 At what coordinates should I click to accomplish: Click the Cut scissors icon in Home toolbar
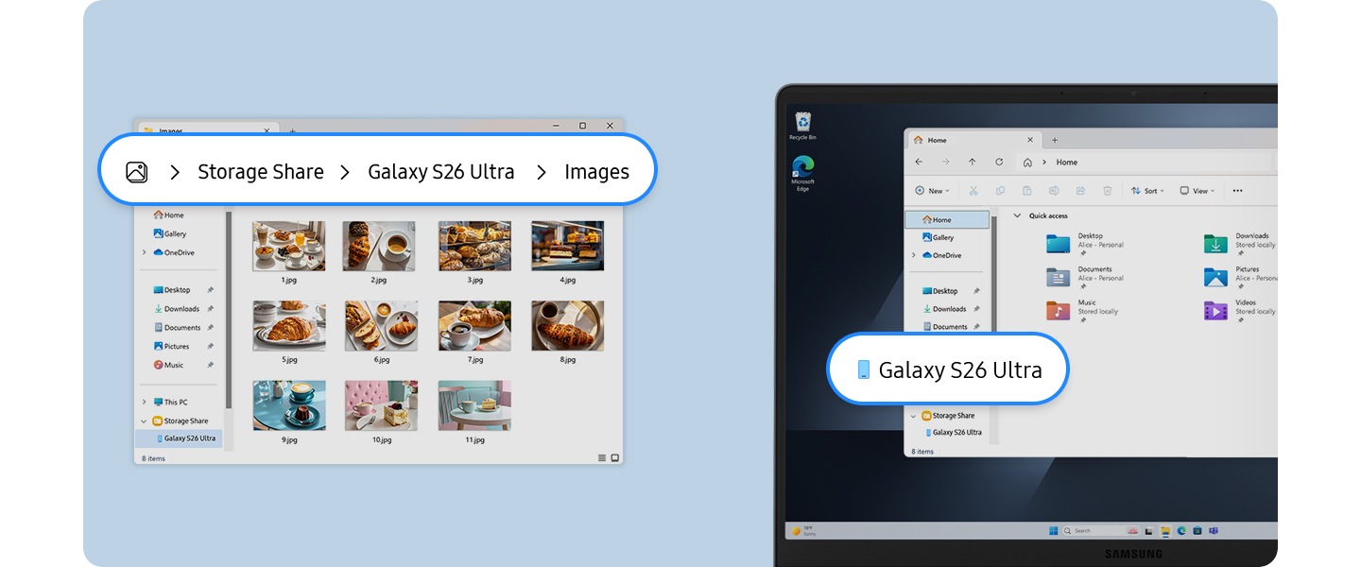(973, 191)
